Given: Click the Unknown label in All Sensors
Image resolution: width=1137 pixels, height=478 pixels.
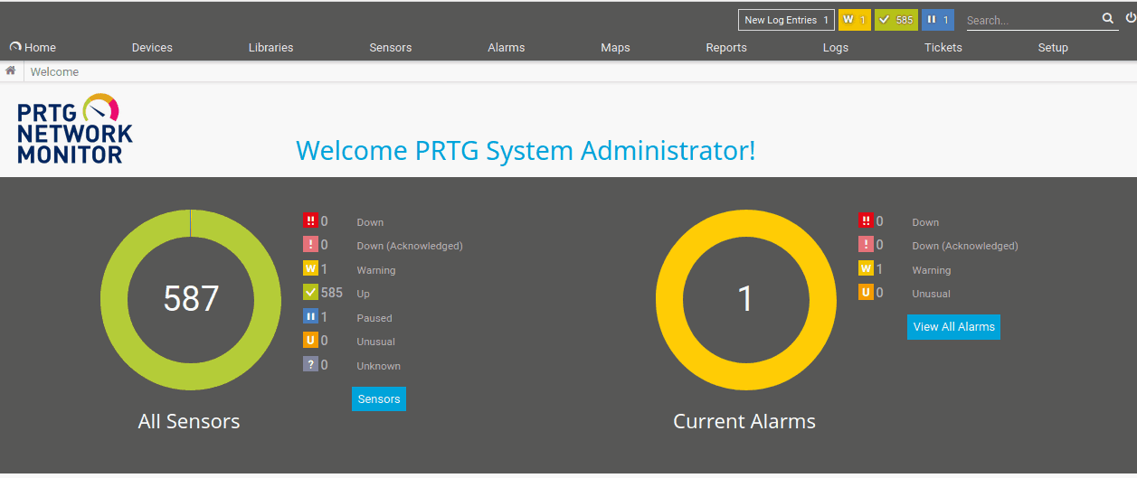Looking at the screenshot, I should coord(378,366).
